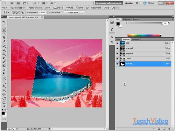Select the Path Selection tool
Screen dimensions: 175x131
coord(4,86)
